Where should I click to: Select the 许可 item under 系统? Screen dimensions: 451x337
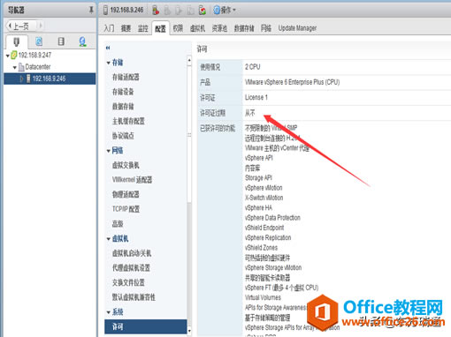tap(146, 326)
